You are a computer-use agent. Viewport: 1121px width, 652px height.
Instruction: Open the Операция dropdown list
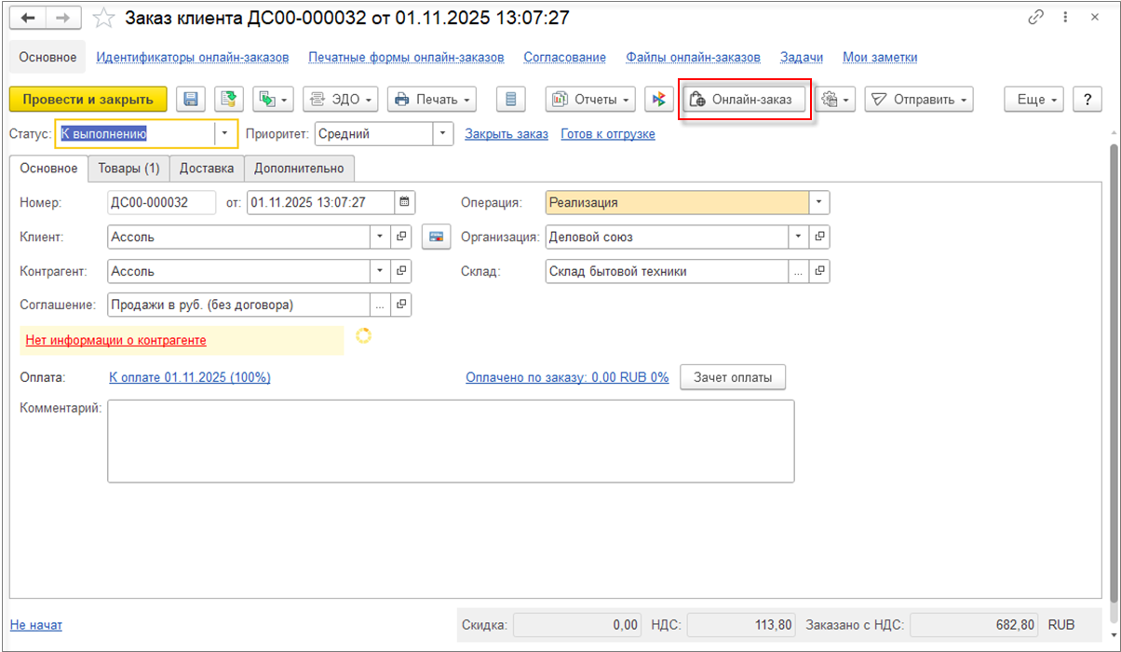coord(818,202)
